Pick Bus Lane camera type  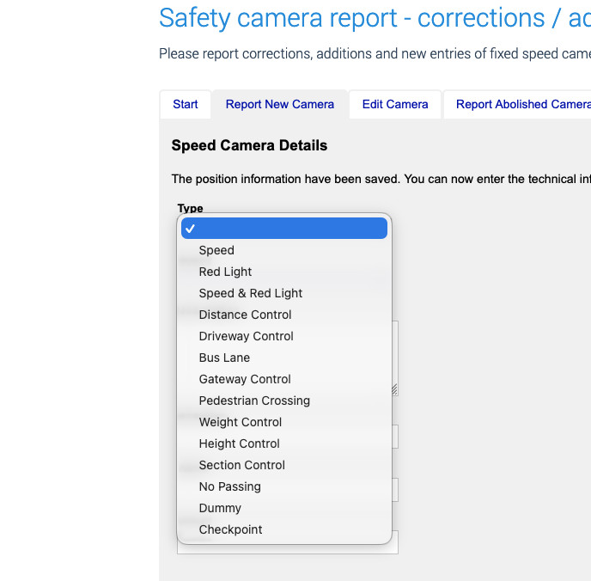click(224, 358)
